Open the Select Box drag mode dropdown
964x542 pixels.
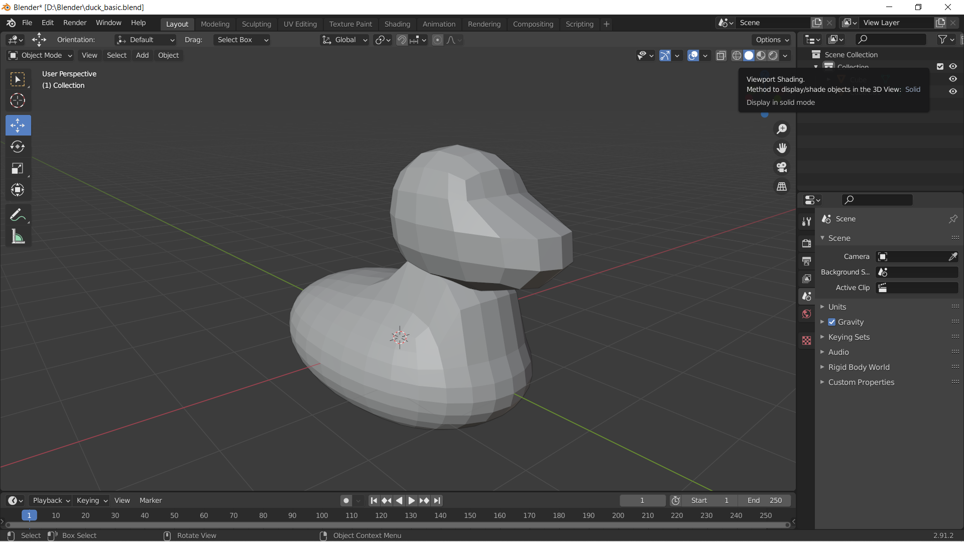[242, 40]
